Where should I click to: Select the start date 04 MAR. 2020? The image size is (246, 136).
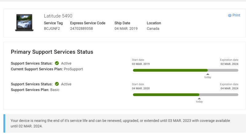tap(141, 88)
